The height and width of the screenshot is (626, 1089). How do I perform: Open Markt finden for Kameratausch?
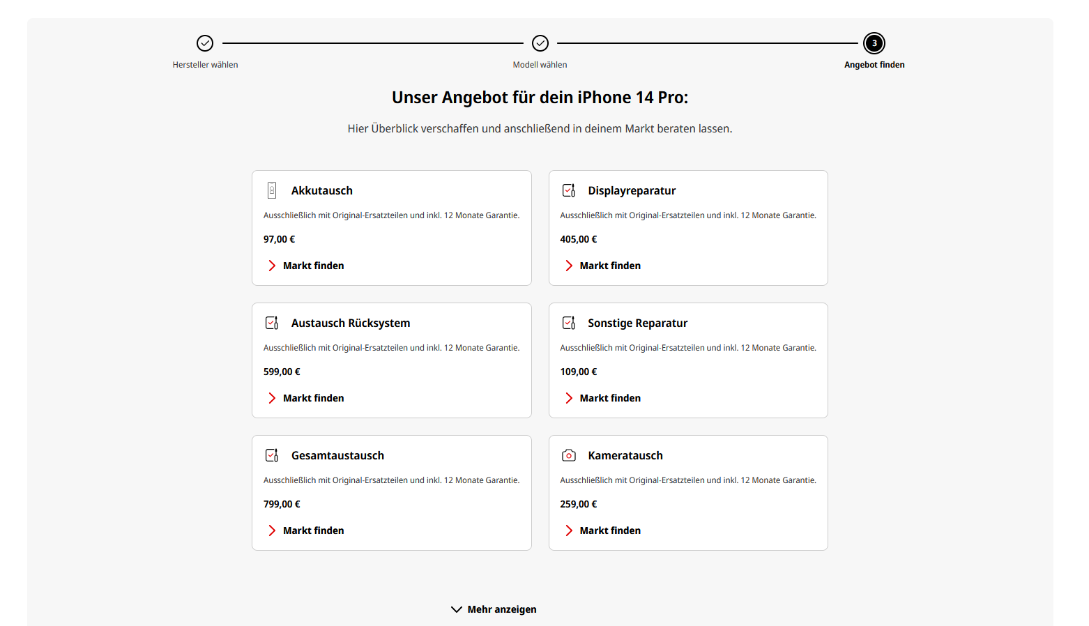click(x=610, y=530)
